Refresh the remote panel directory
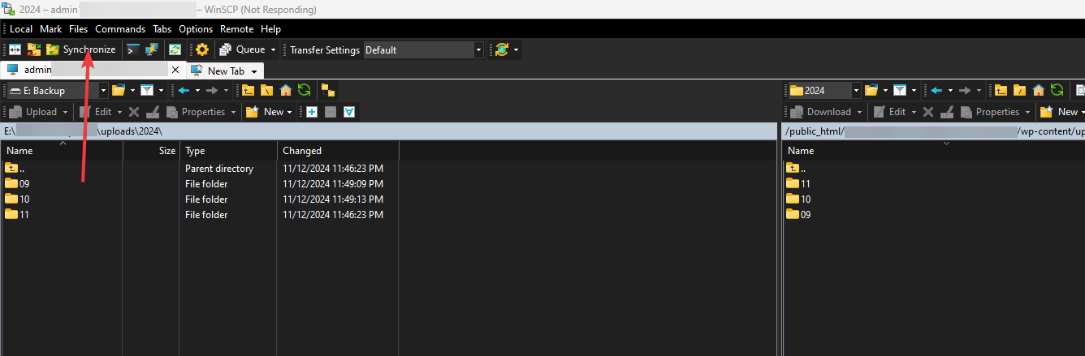The height and width of the screenshot is (356, 1085). point(1057,90)
